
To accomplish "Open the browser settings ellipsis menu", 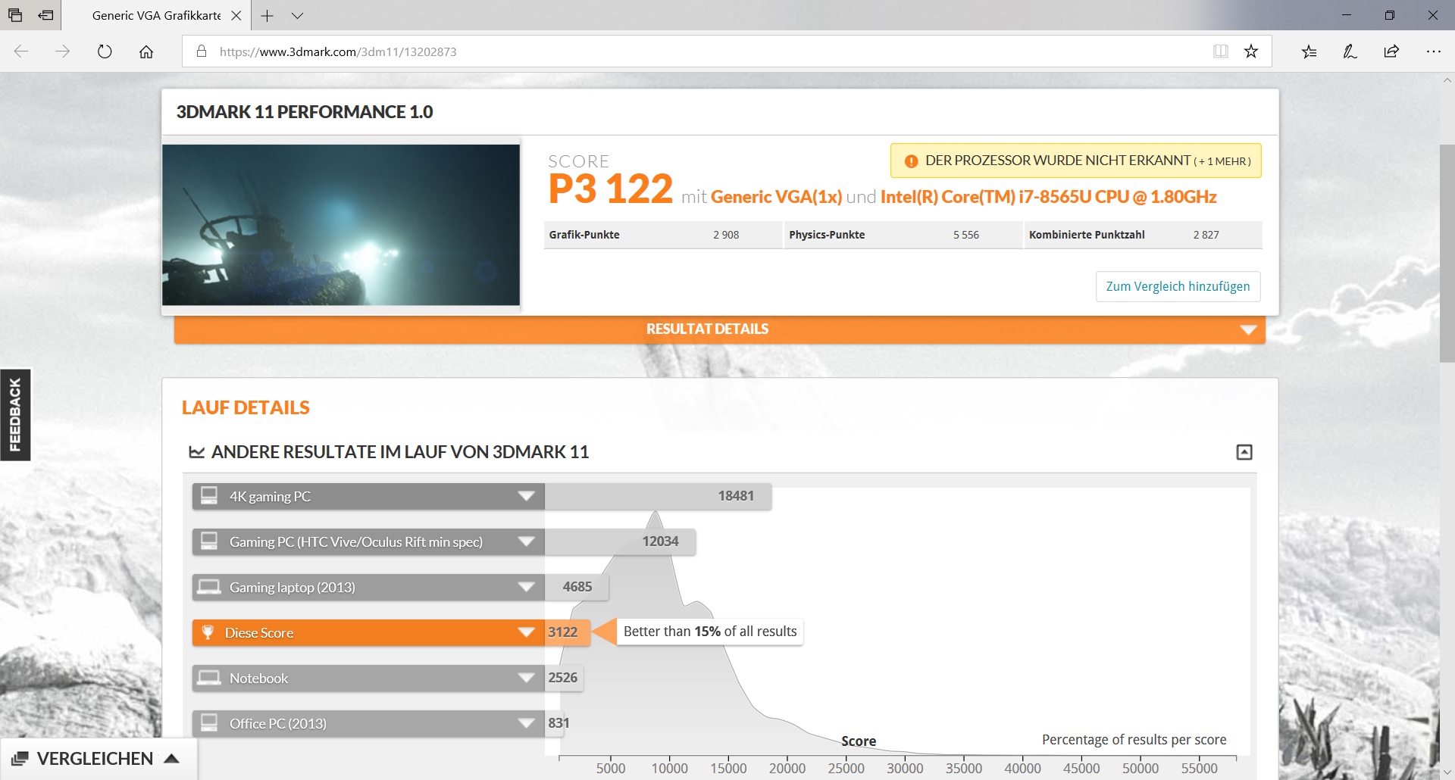I will [x=1433, y=51].
